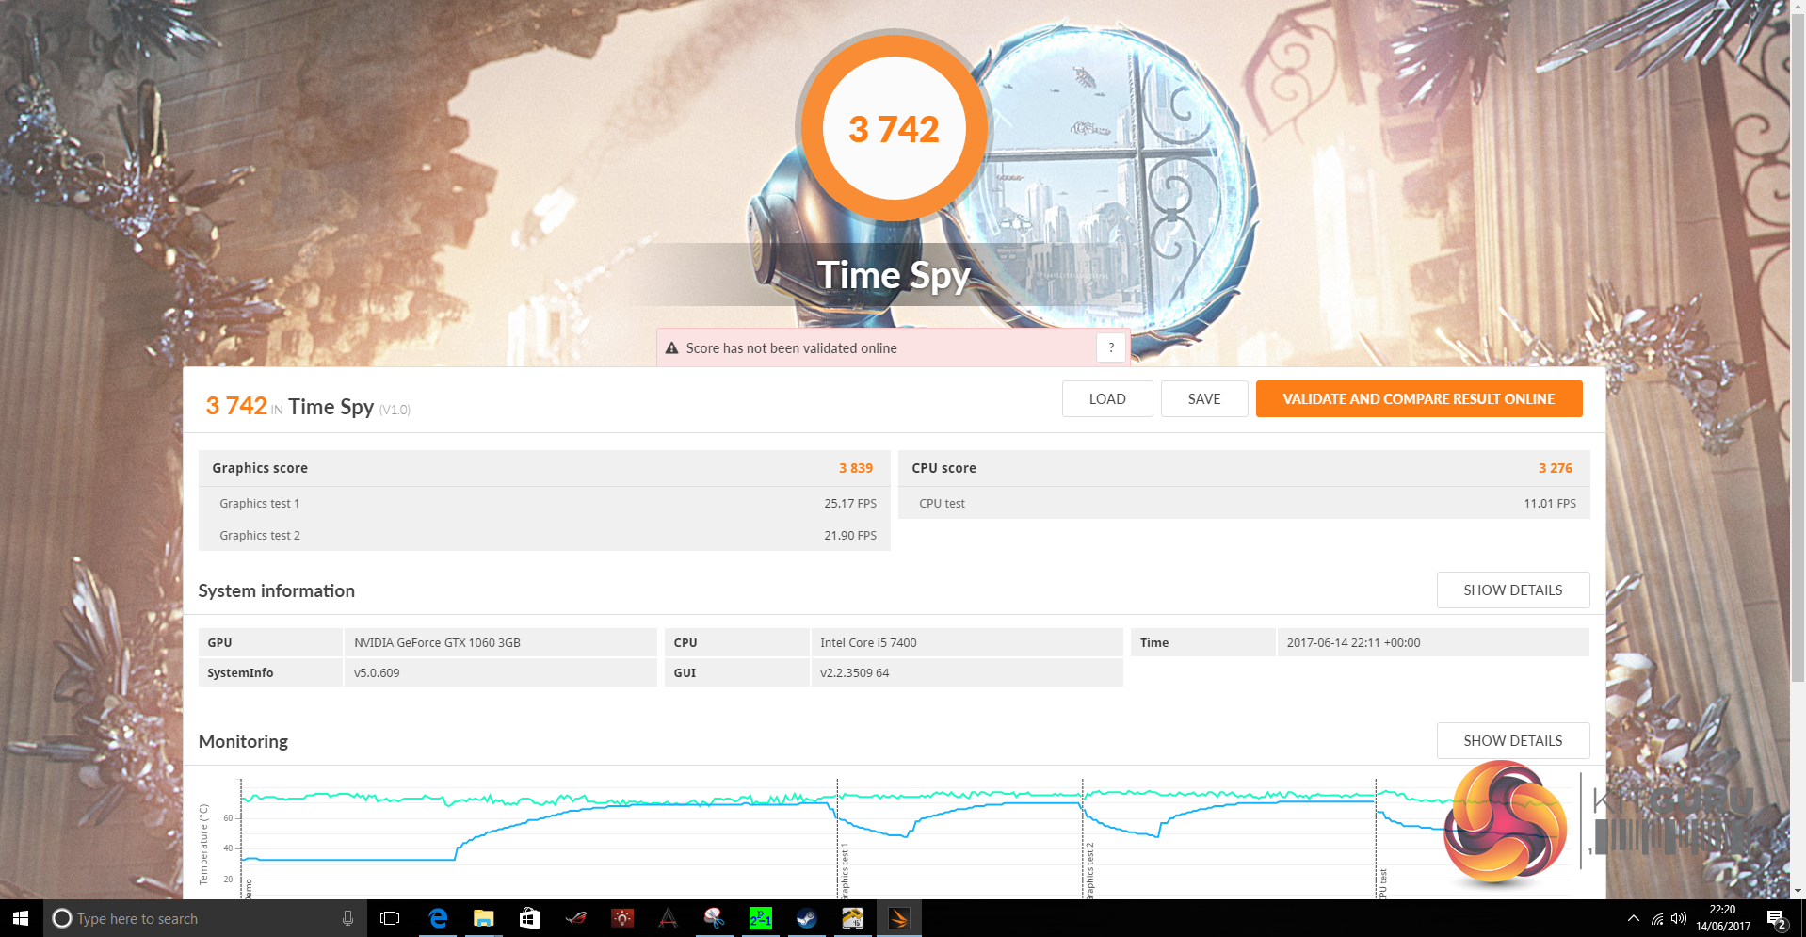Open the yellow benchmark app icon on taskbar
Screen dimensions: 1806x937
(x=852, y=918)
